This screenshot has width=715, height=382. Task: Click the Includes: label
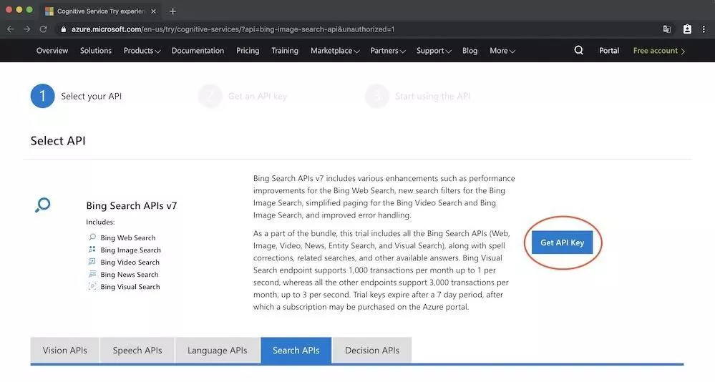(x=100, y=222)
